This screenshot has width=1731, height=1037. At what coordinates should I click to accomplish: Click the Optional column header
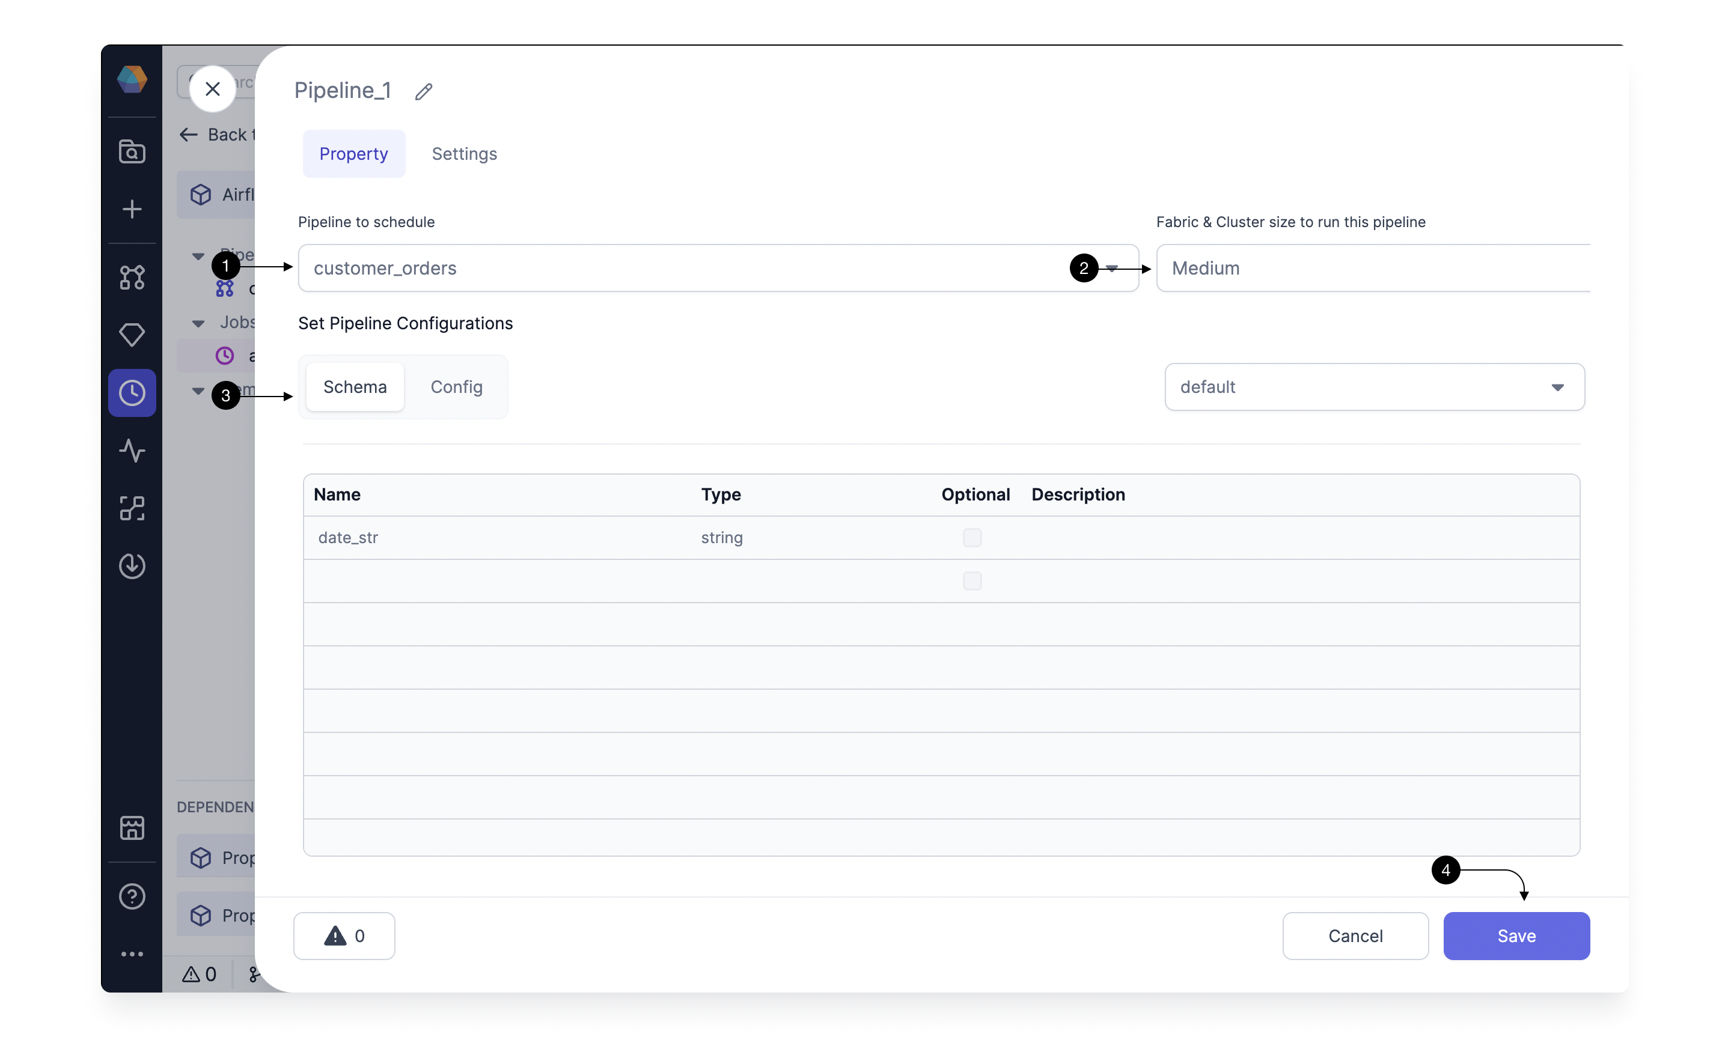tap(975, 494)
